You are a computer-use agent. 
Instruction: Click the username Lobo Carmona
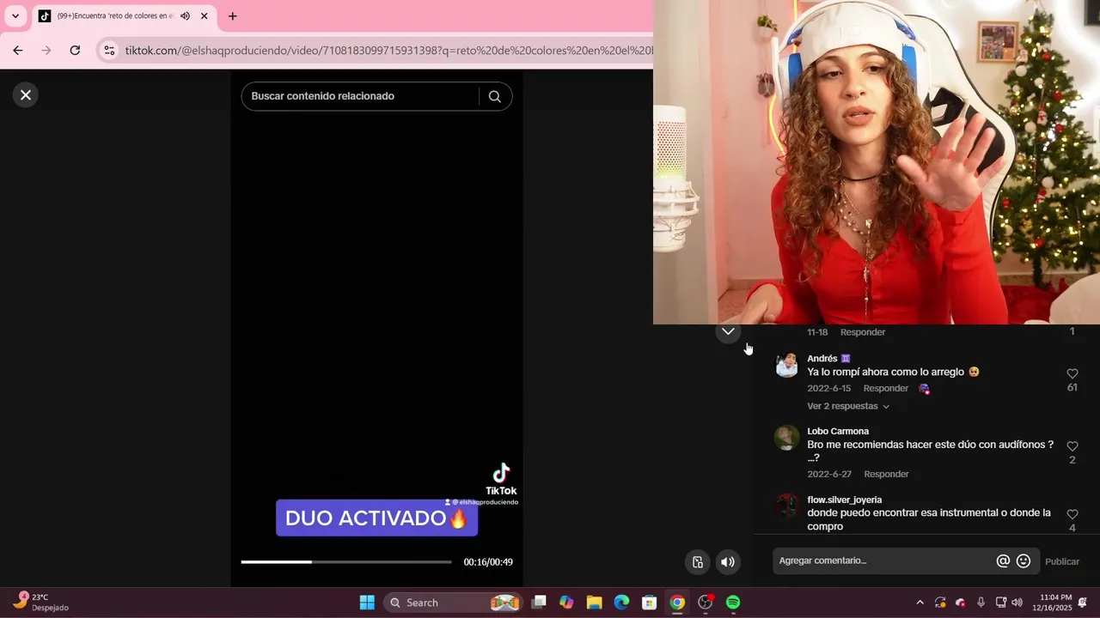[x=838, y=432]
